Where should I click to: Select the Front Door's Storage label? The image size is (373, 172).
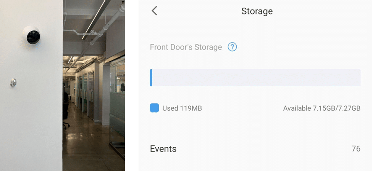point(186,47)
